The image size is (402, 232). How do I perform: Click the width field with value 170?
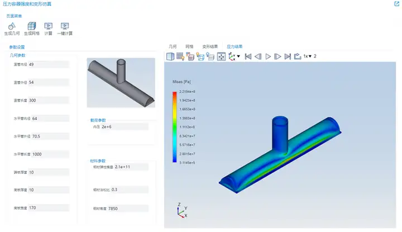click(49, 208)
